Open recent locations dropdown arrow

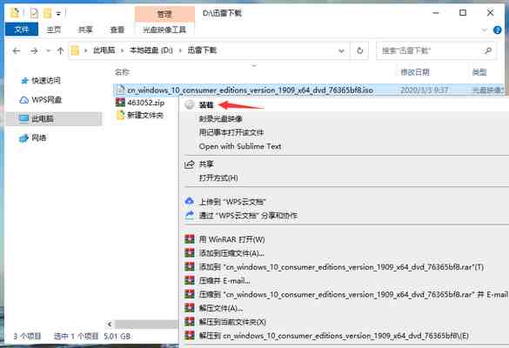[x=48, y=50]
